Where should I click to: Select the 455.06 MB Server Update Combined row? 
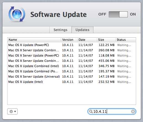coord(72,61)
